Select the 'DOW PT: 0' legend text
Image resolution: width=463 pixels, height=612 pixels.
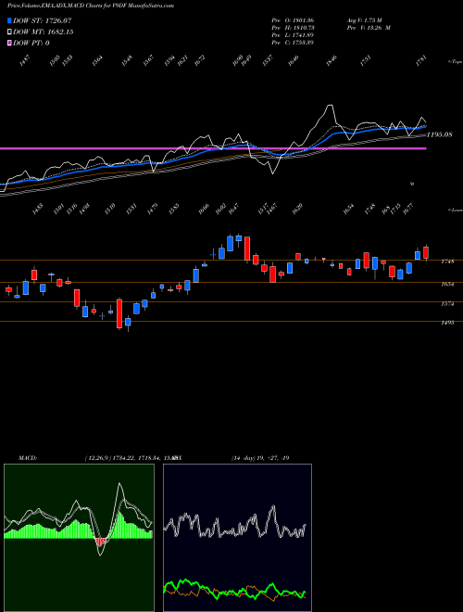pyautogui.click(x=31, y=43)
